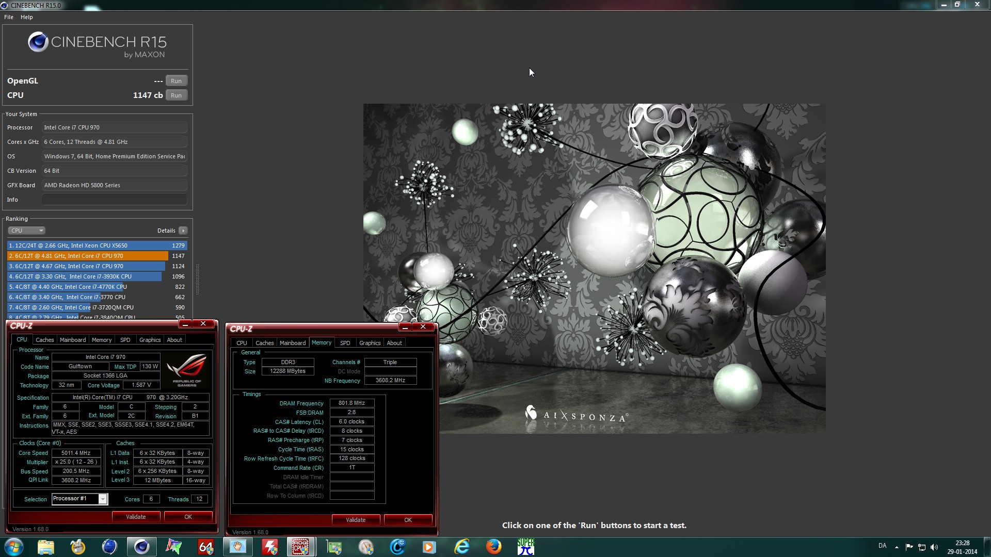Click the ROG logo in CPU-Z

[187, 370]
